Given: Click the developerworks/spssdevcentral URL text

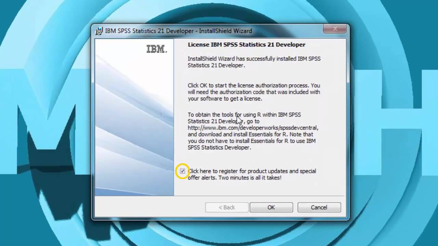Looking at the screenshot, I should [x=253, y=128].
